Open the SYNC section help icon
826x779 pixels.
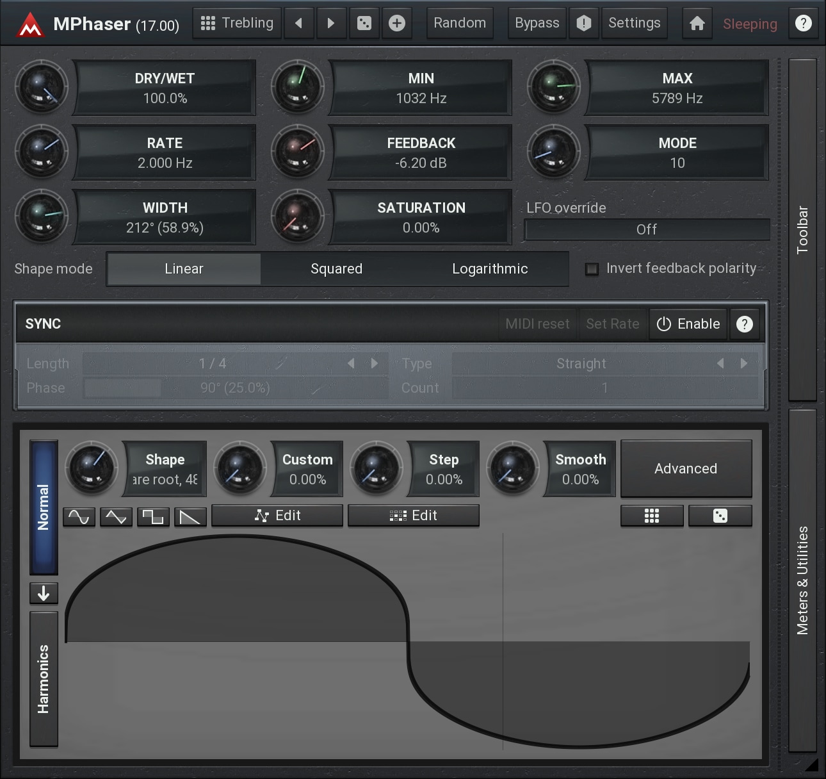click(744, 324)
